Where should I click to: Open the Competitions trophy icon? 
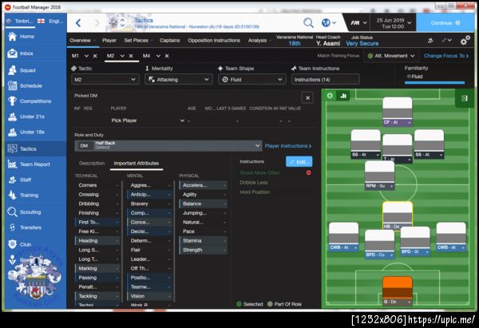12,101
